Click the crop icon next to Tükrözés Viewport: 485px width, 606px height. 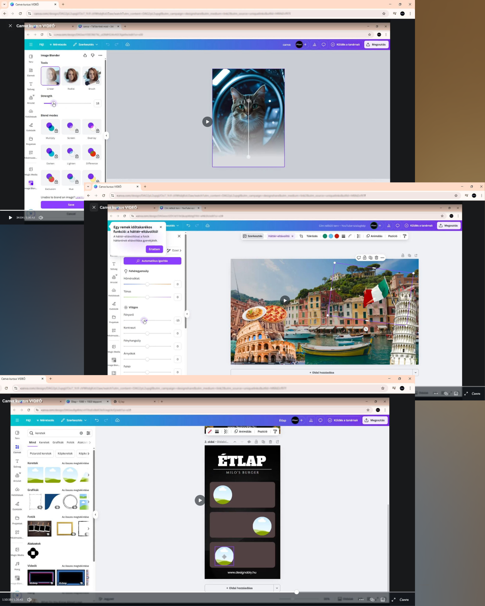pyautogui.click(x=301, y=236)
